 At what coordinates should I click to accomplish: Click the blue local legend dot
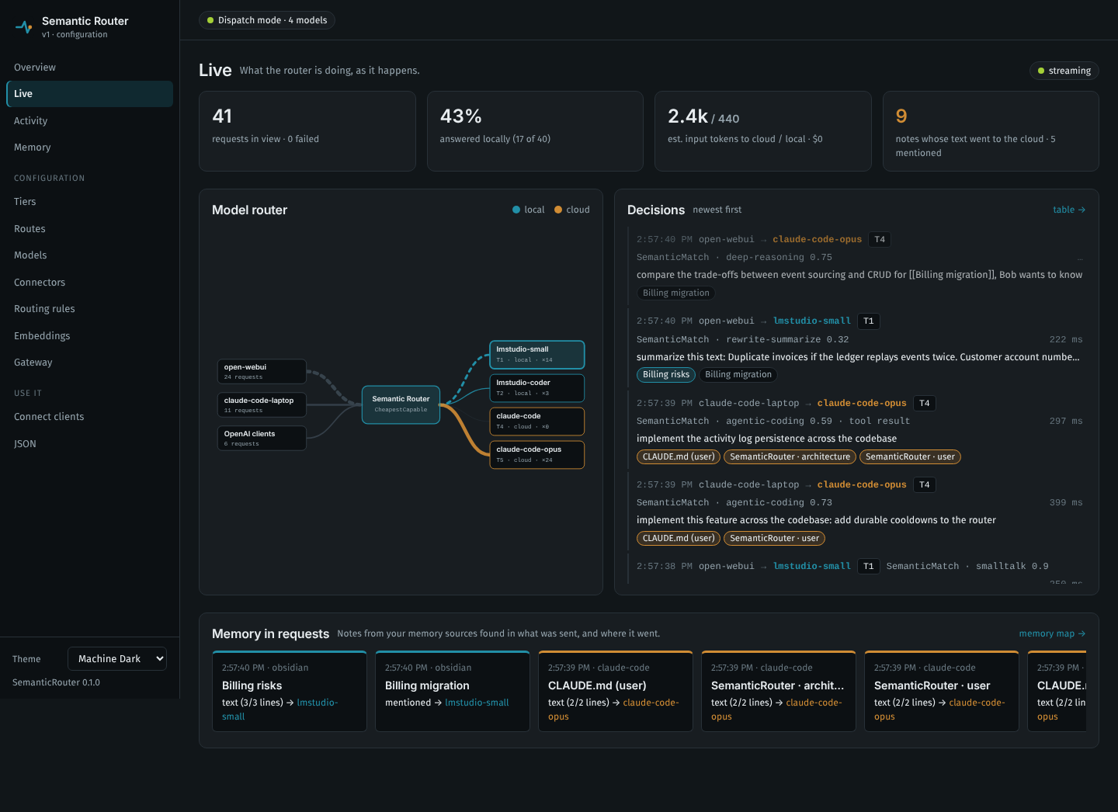[x=516, y=210]
